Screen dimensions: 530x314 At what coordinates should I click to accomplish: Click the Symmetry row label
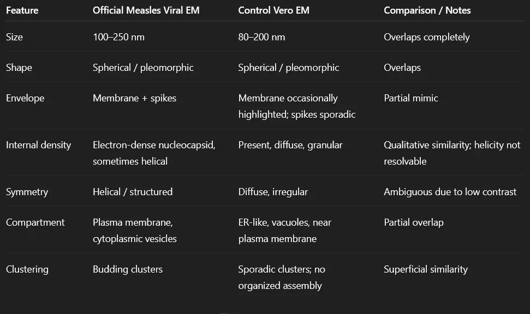click(x=27, y=192)
